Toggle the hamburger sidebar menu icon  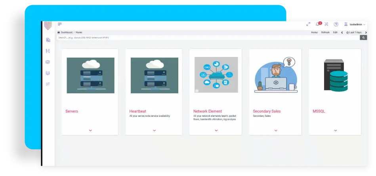[60, 24]
